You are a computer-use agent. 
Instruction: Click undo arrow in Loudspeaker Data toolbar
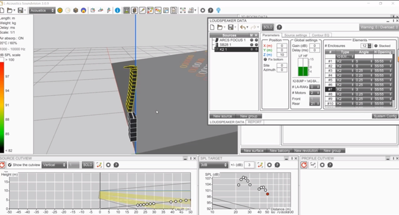243,27
